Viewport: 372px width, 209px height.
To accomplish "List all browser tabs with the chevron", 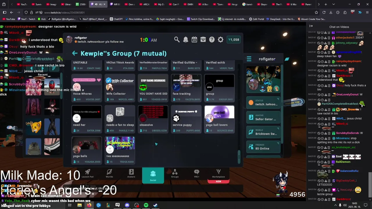I will (x=333, y=4).
